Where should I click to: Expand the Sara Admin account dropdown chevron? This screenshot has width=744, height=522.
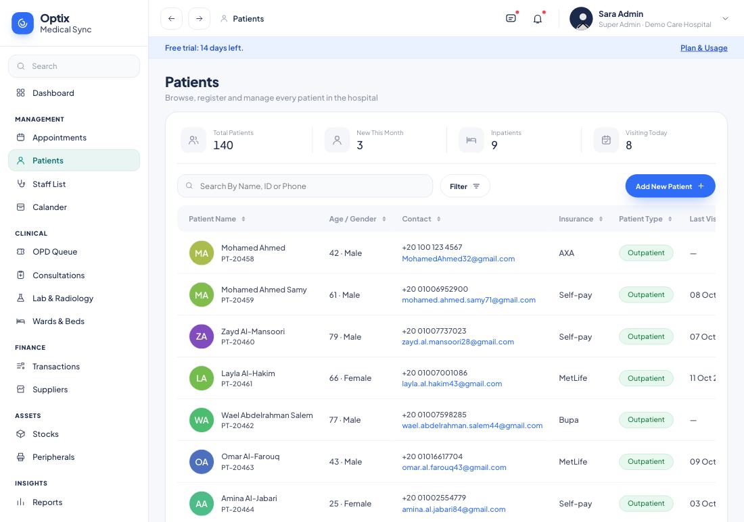[725, 19]
